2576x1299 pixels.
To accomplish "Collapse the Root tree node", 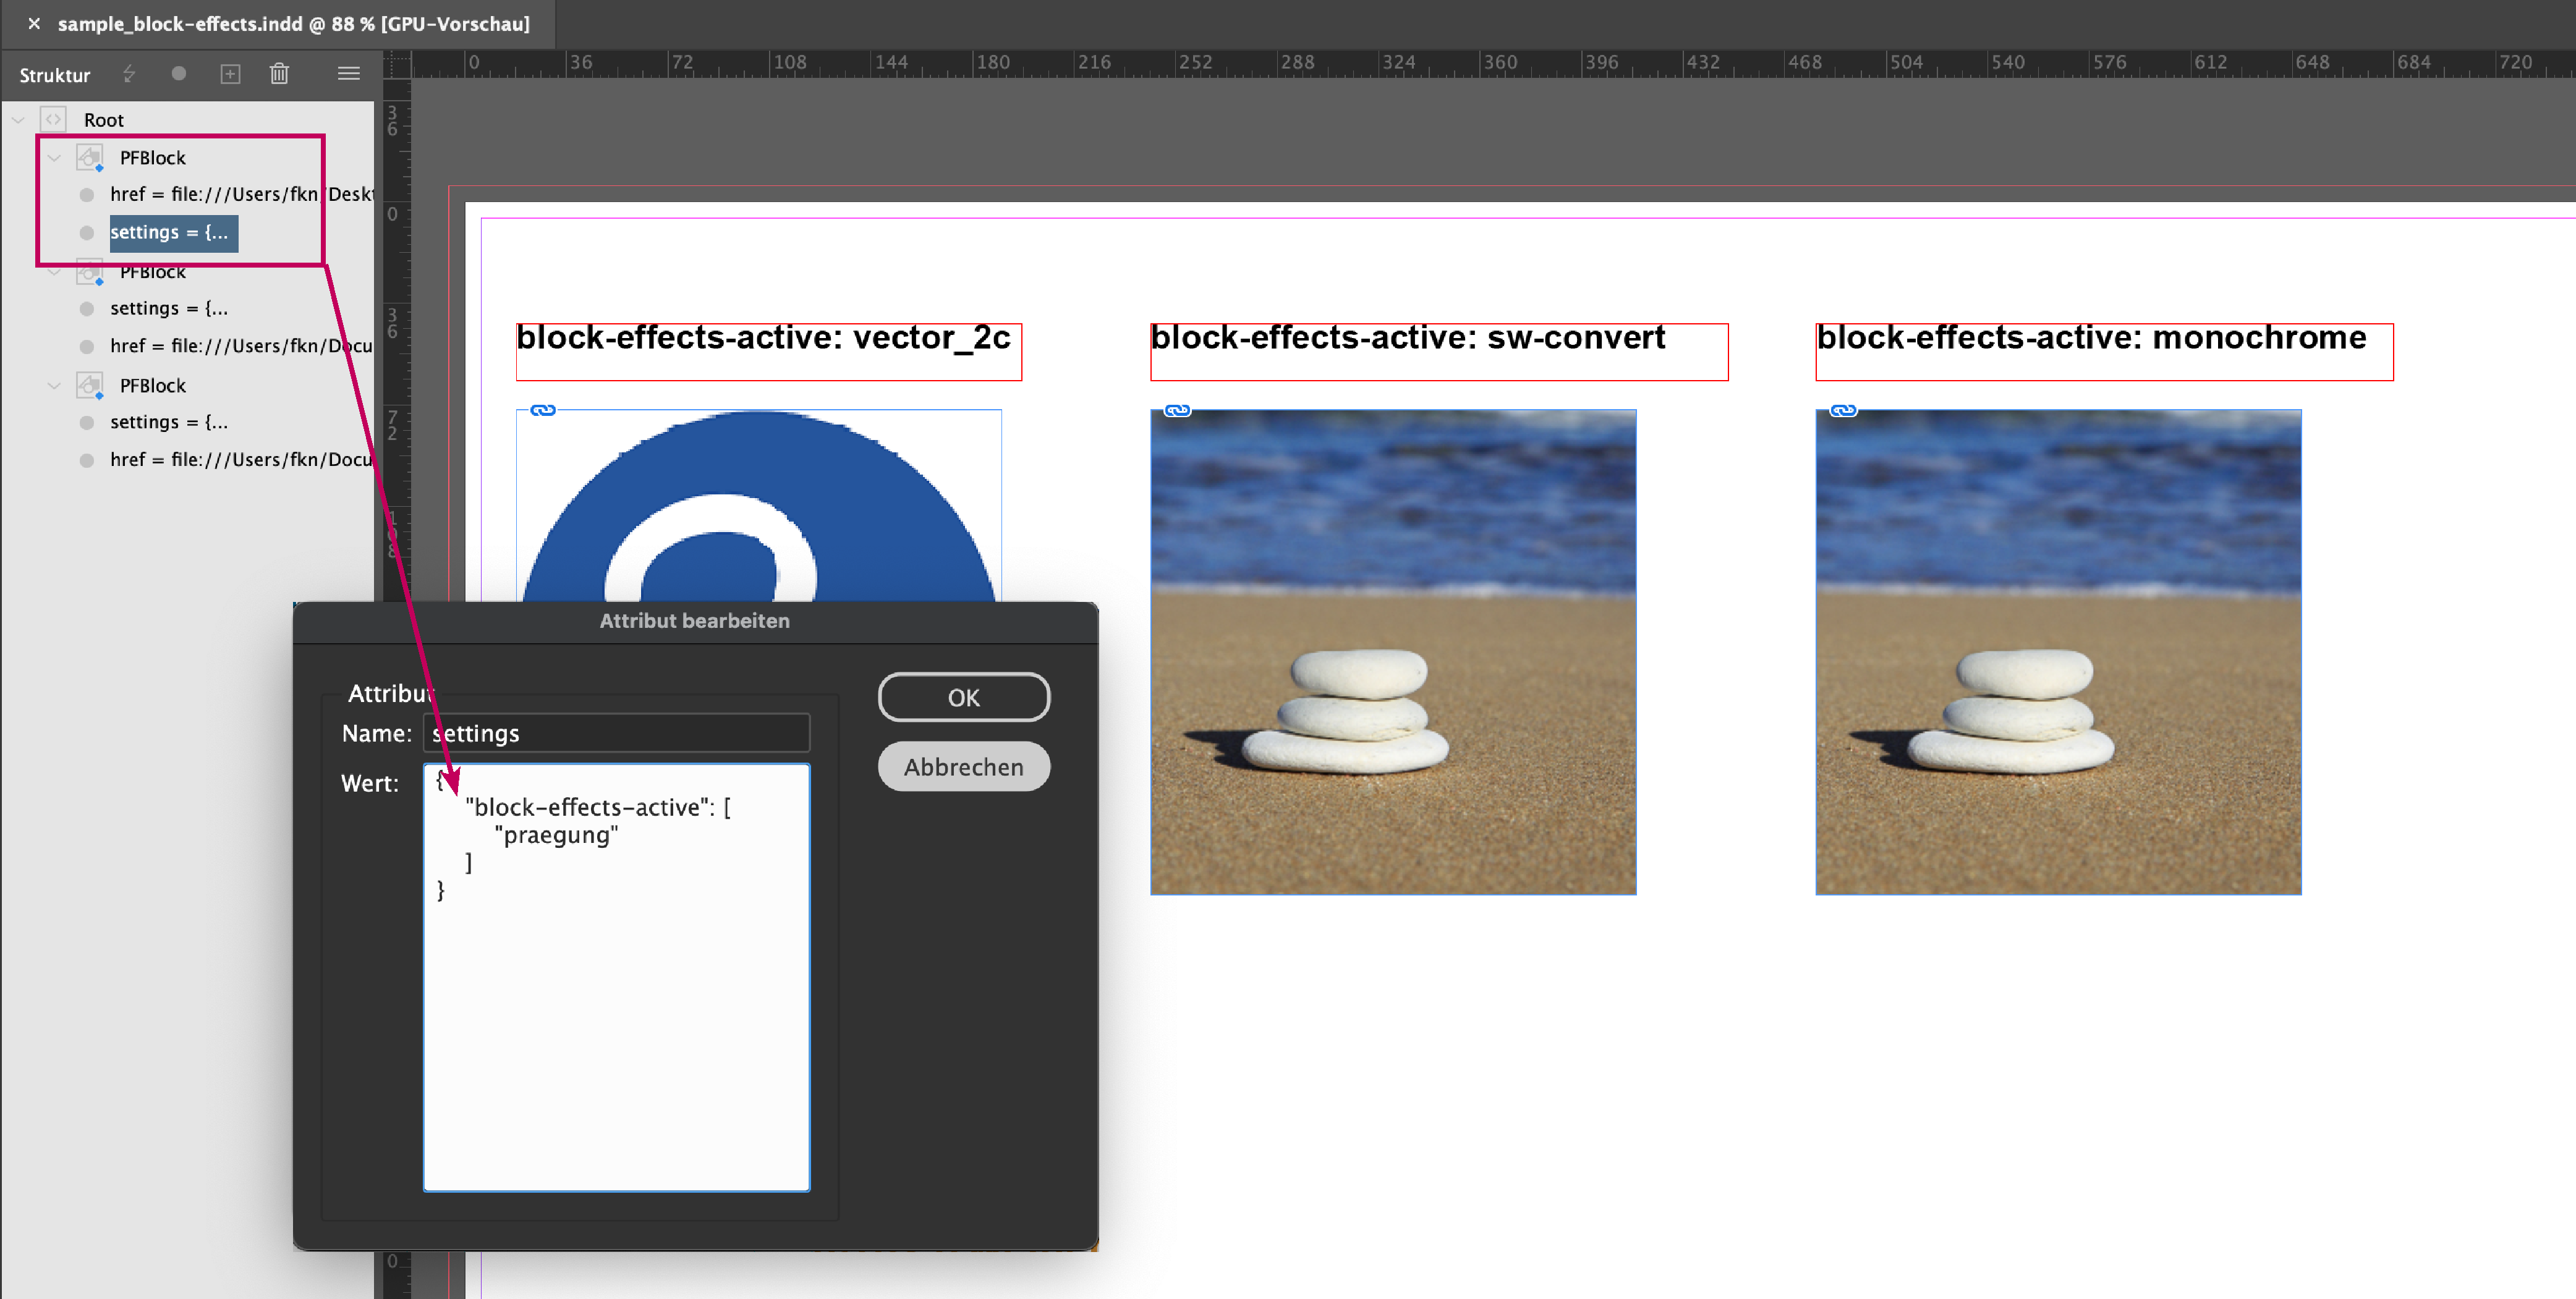I will [x=18, y=120].
